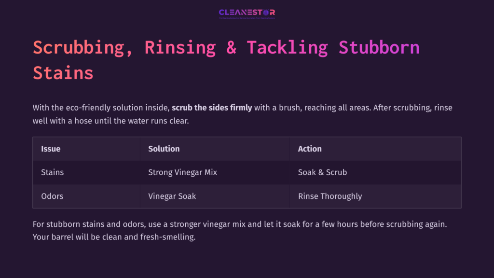Click "Stubborn" in the slide title
494x278 pixels.
[379, 47]
